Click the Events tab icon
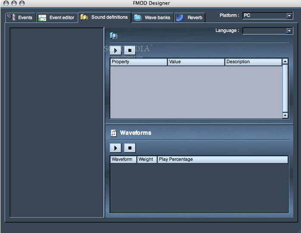 [11, 17]
